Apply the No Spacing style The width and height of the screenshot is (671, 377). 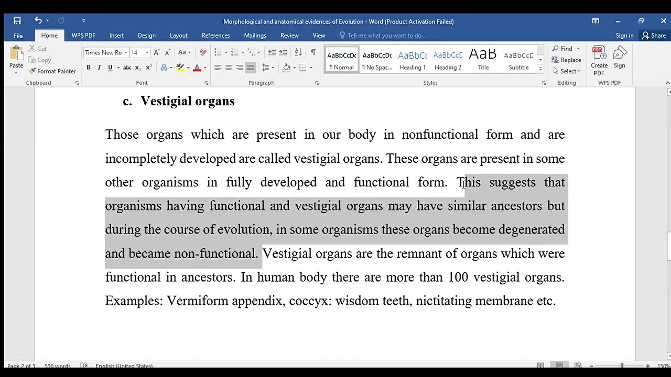tap(377, 60)
